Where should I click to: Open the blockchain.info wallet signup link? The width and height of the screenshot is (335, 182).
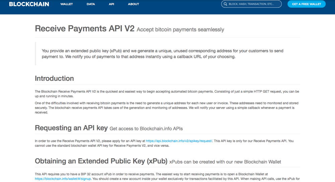(x=63, y=179)
